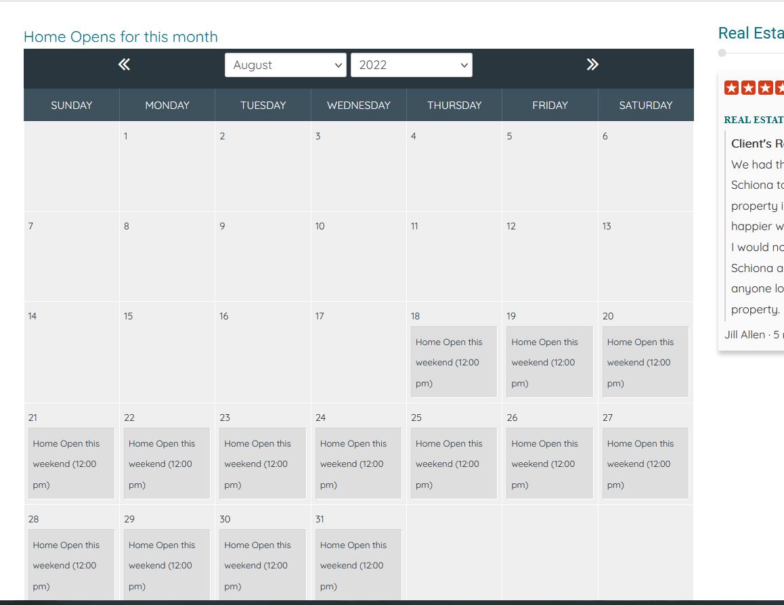
Task: Select day number 3 in the calendar
Action: [318, 136]
